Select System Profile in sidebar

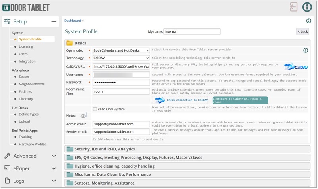pyautogui.click(x=30, y=39)
